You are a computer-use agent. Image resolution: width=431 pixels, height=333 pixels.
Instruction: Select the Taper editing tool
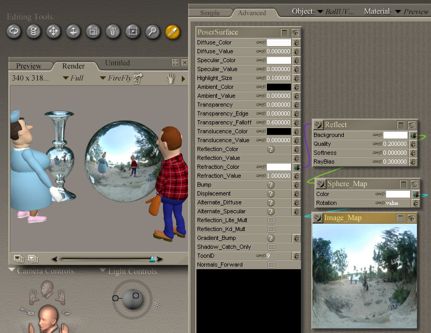coord(113,31)
